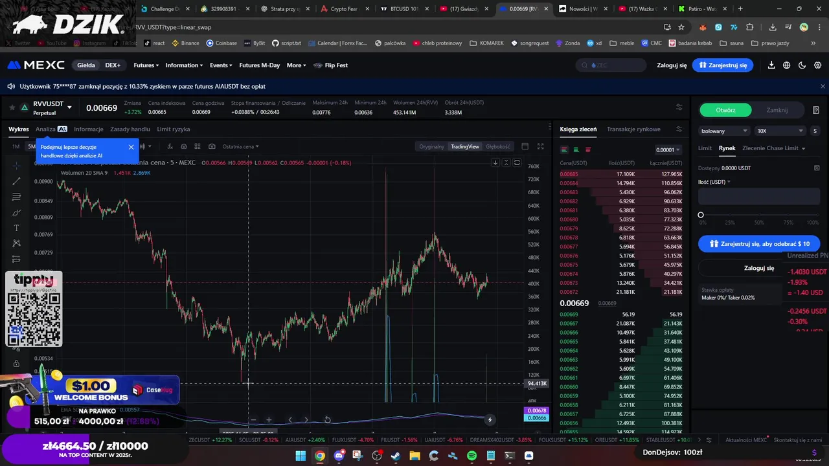Screen dimensions: 829x466
Task: Switch chart to Głębokość depth view
Action: [498, 146]
